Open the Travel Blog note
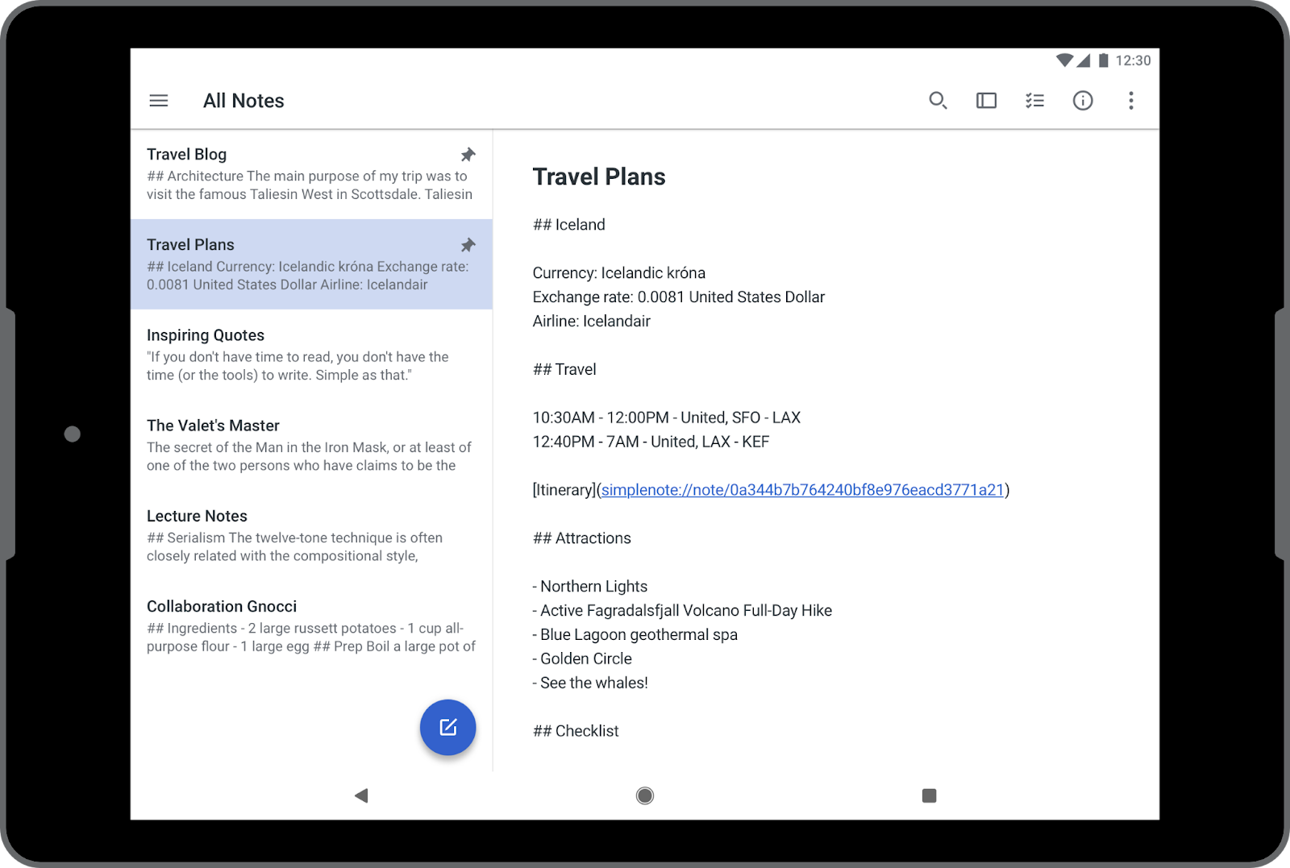 pos(311,174)
